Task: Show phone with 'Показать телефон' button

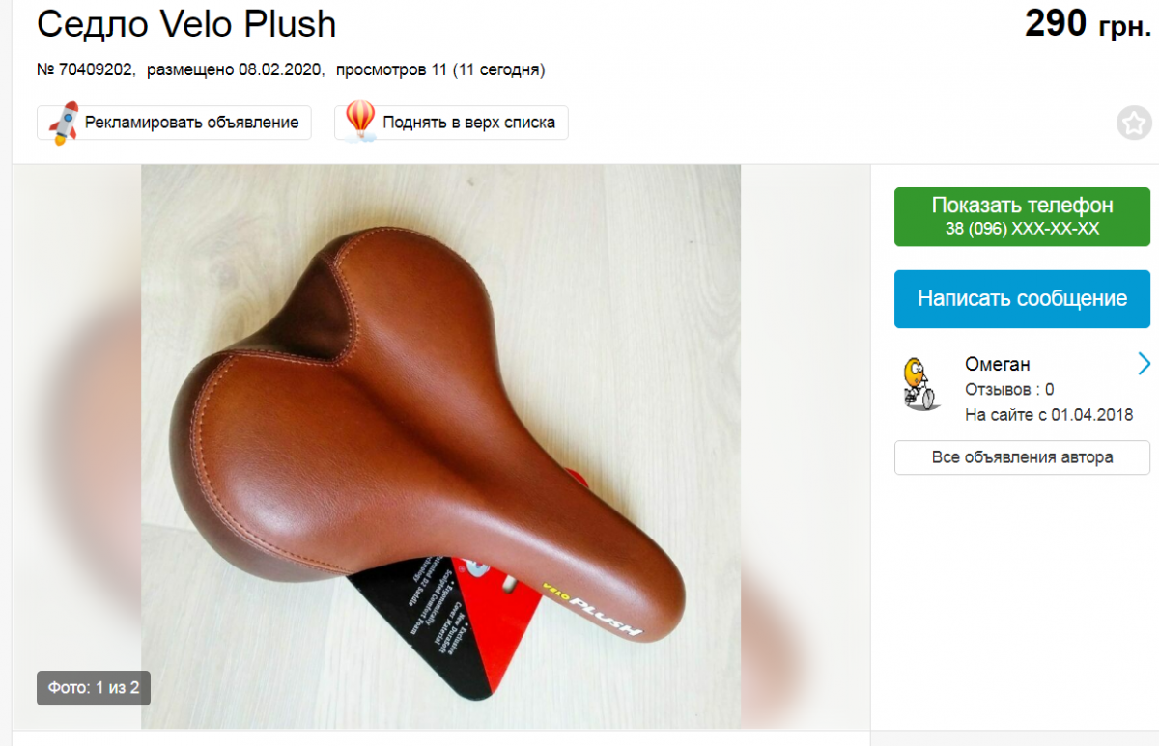Action: (x=1023, y=216)
